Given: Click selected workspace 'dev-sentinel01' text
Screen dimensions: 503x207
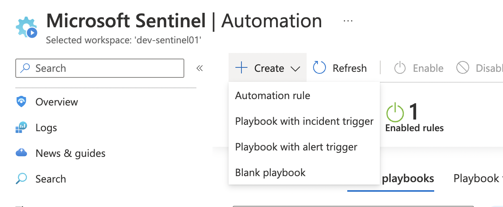Looking at the screenshot, I should pyautogui.click(x=124, y=40).
